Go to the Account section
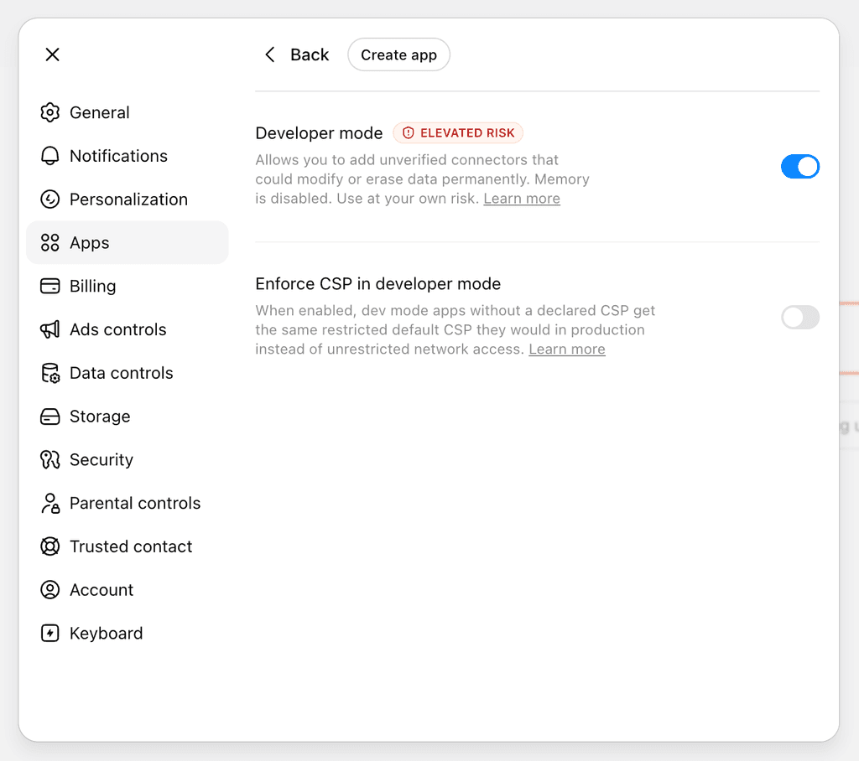 pyautogui.click(x=128, y=590)
